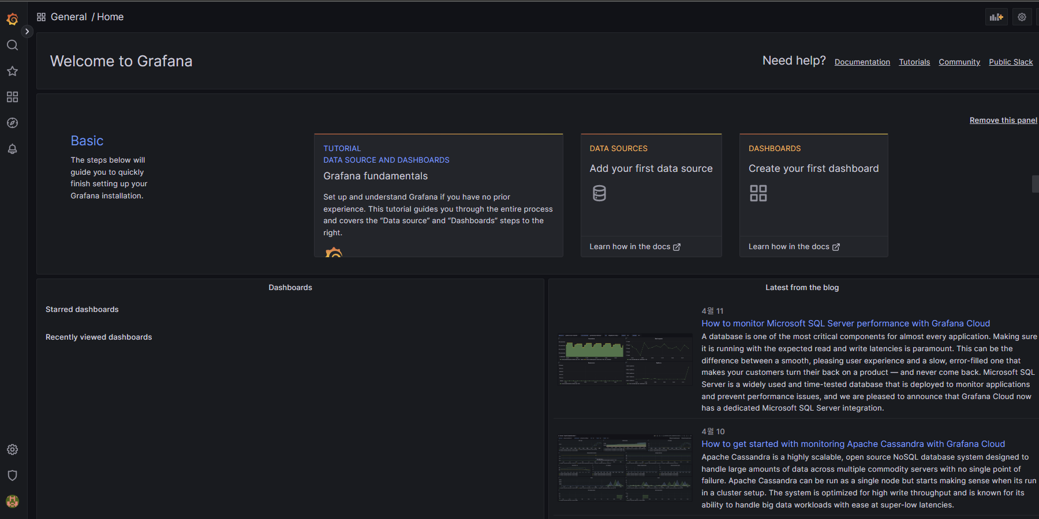The width and height of the screenshot is (1039, 519).
Task: Open Server Admin shield icon
Action: [x=12, y=475]
